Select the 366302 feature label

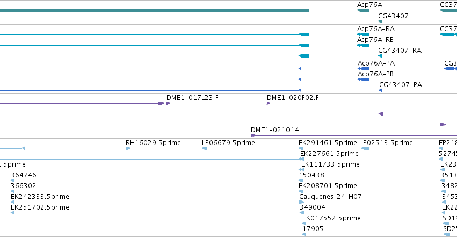tap(23, 186)
